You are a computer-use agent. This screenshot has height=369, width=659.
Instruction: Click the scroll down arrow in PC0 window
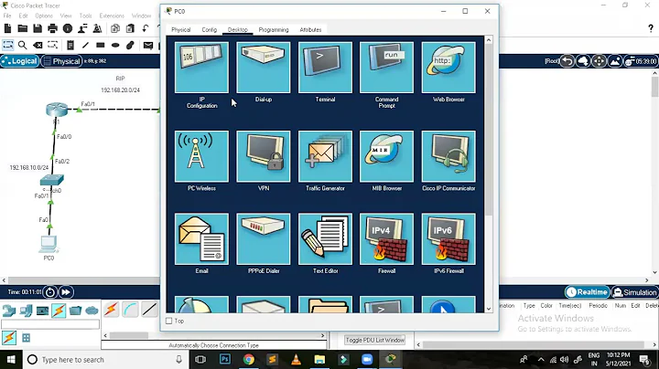pyautogui.click(x=489, y=309)
